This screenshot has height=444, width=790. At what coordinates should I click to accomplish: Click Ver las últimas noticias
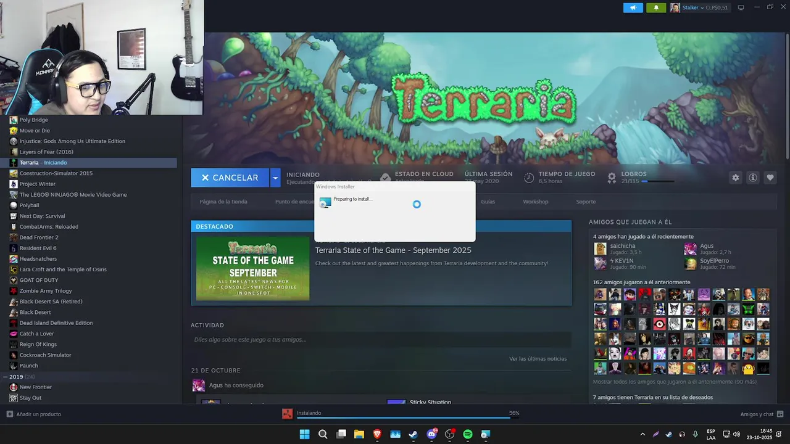click(538, 359)
